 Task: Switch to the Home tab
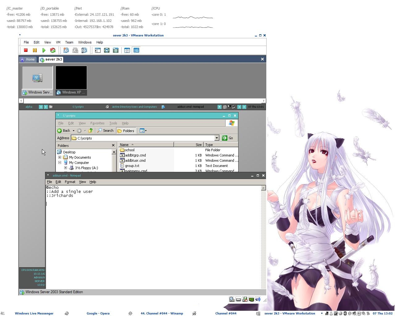(27, 59)
